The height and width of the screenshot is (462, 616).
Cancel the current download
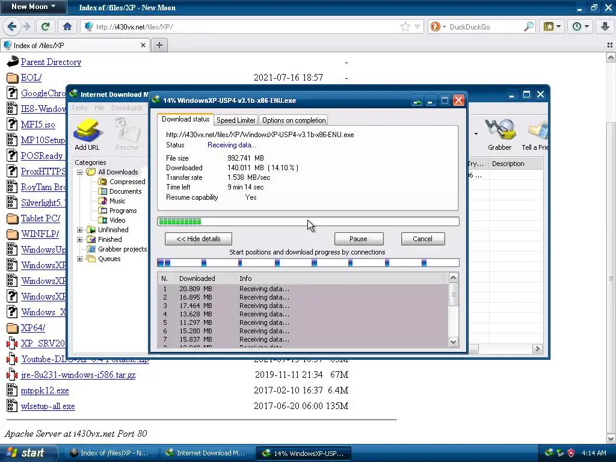point(423,239)
